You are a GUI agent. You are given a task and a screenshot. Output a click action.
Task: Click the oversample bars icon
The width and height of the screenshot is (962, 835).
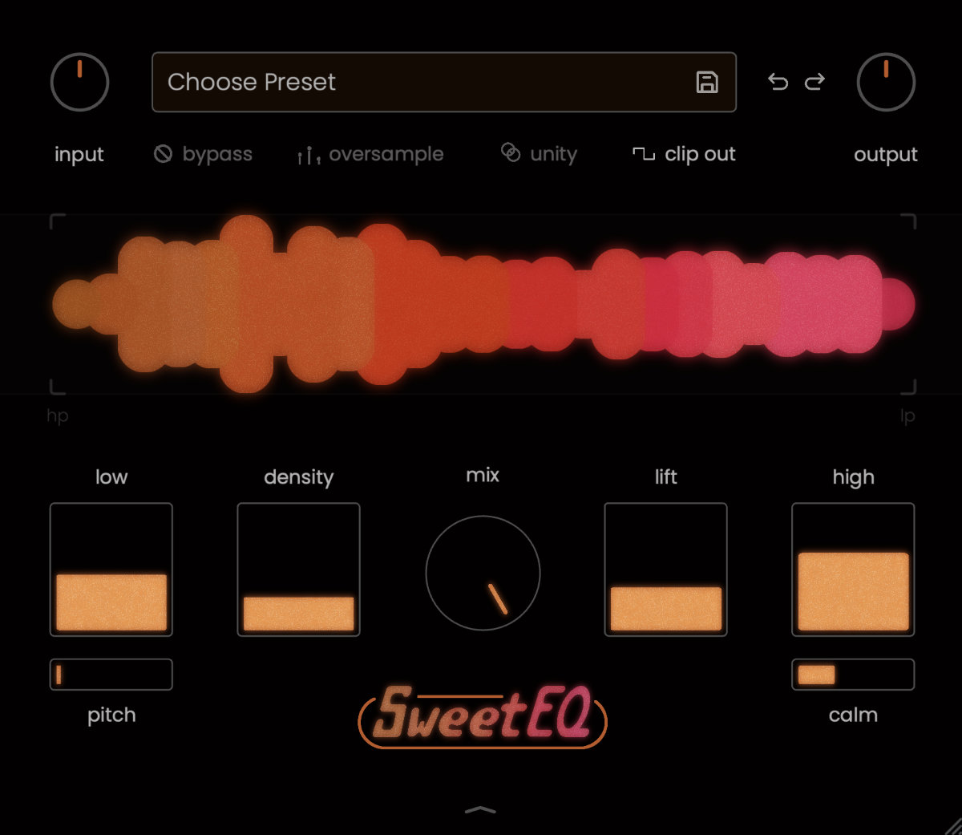click(309, 155)
